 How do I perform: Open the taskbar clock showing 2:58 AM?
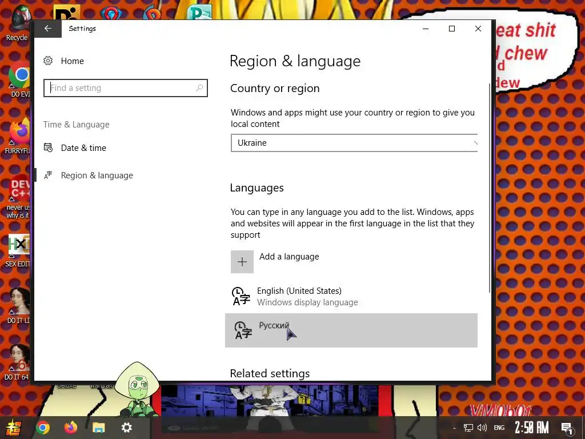point(532,428)
